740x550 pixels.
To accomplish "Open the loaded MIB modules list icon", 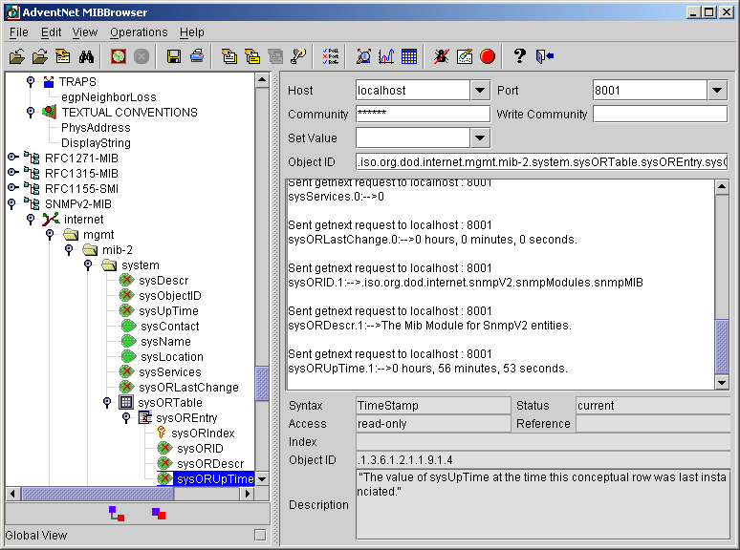I will 63,56.
